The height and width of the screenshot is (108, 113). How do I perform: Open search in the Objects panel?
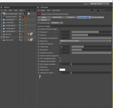point(27,10)
